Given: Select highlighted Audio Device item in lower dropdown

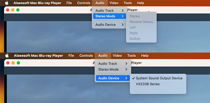Looking at the screenshot, I should 113,78.
